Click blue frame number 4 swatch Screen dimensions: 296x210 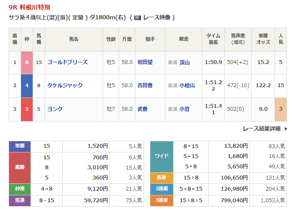(x=27, y=85)
